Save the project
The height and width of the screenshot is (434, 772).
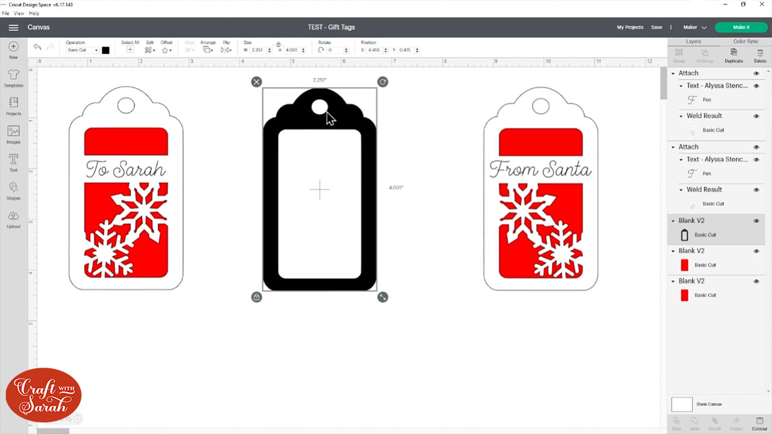656,28
